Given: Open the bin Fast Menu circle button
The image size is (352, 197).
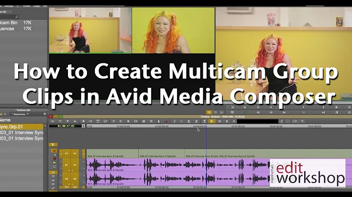Looking at the screenshot, I should [x=44, y=114].
